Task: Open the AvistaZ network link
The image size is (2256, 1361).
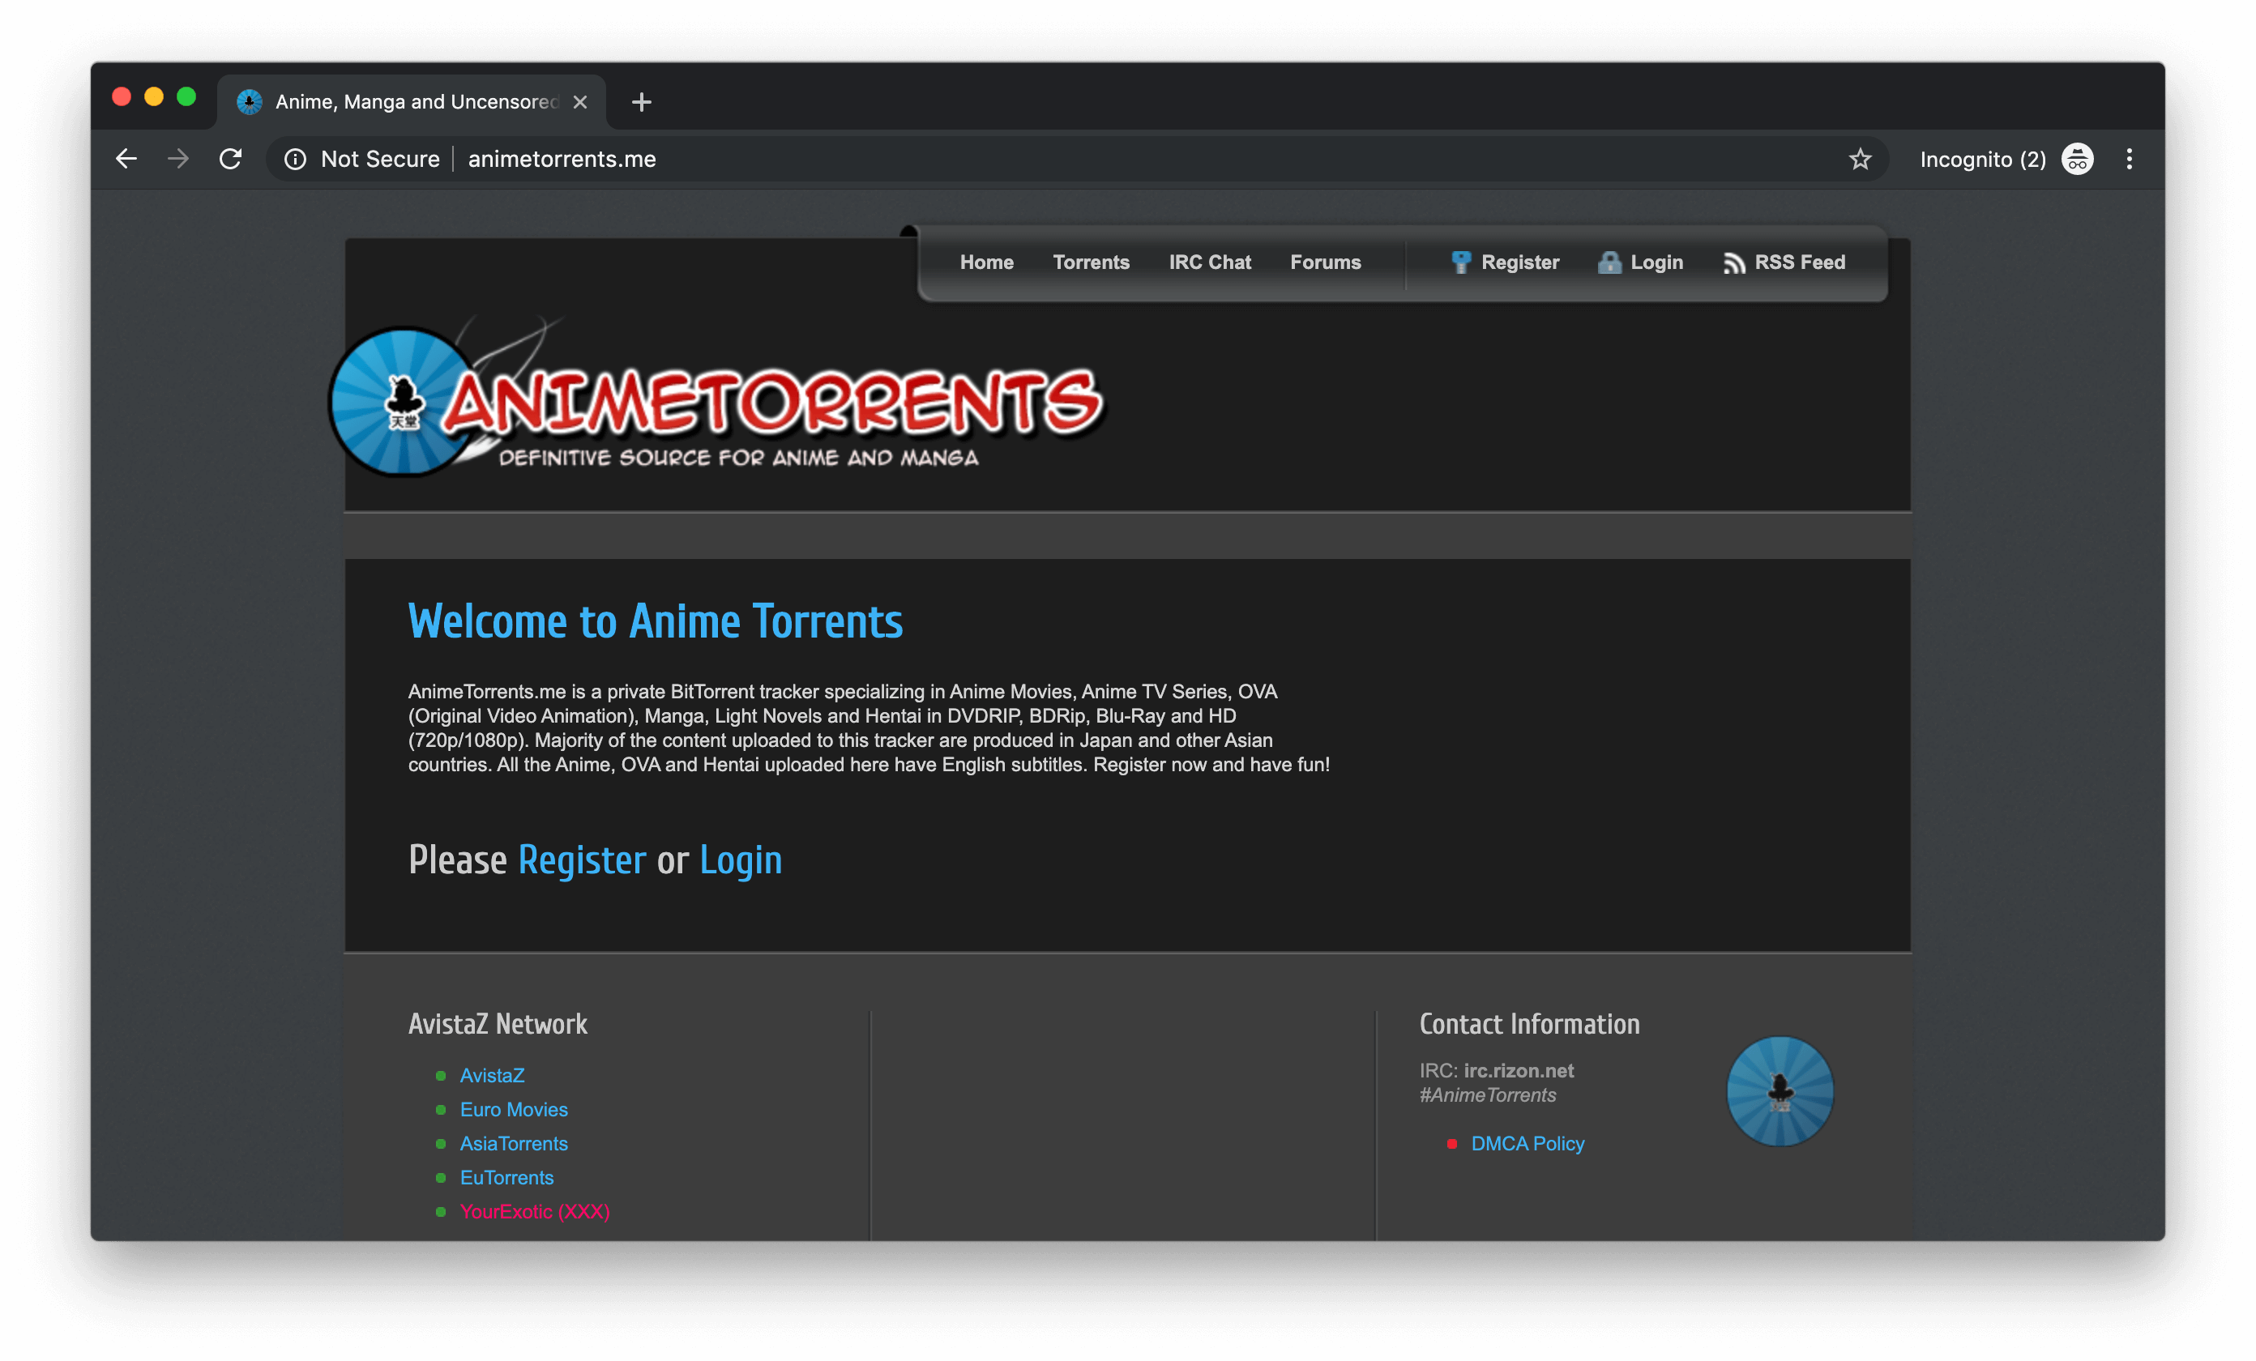Action: click(x=492, y=1076)
